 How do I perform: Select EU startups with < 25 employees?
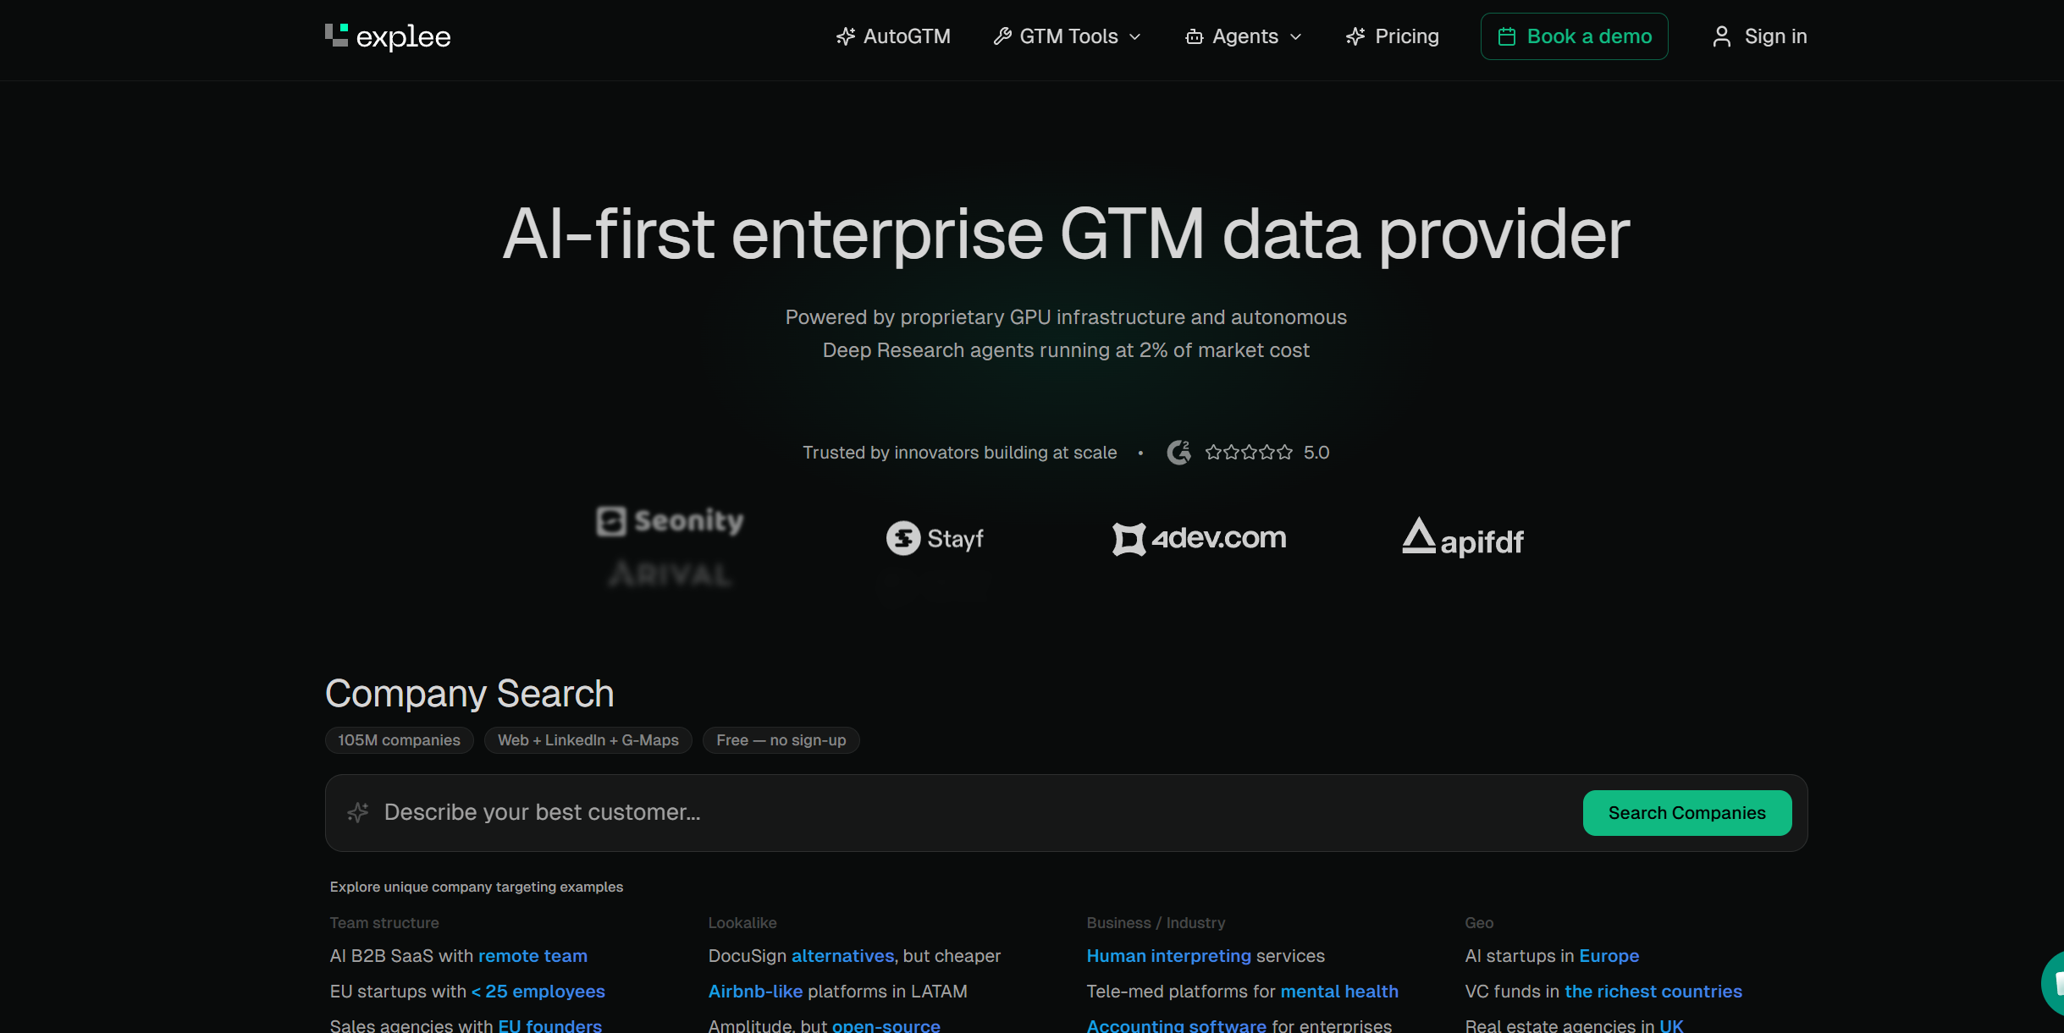pos(467,992)
